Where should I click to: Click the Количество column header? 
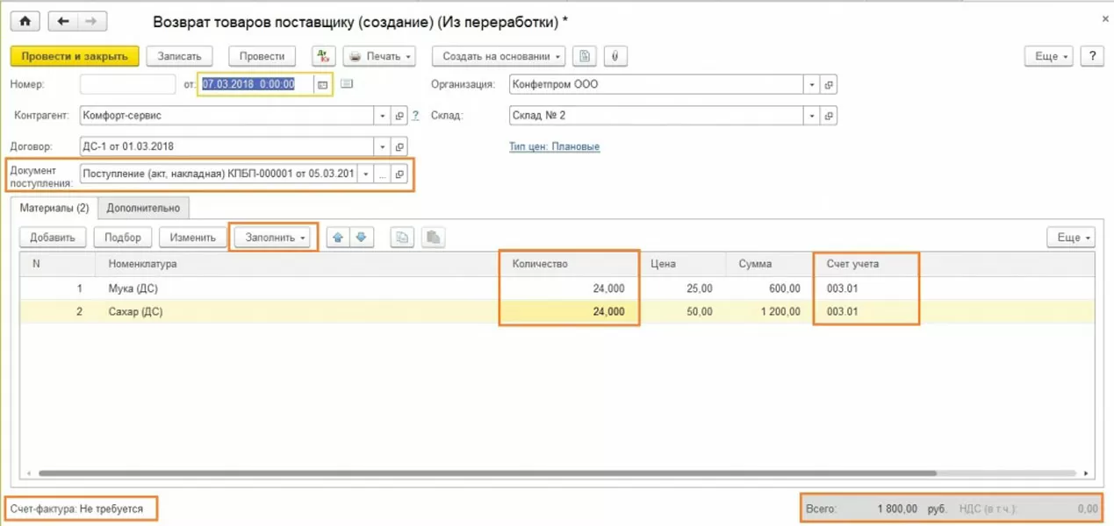[x=570, y=264]
